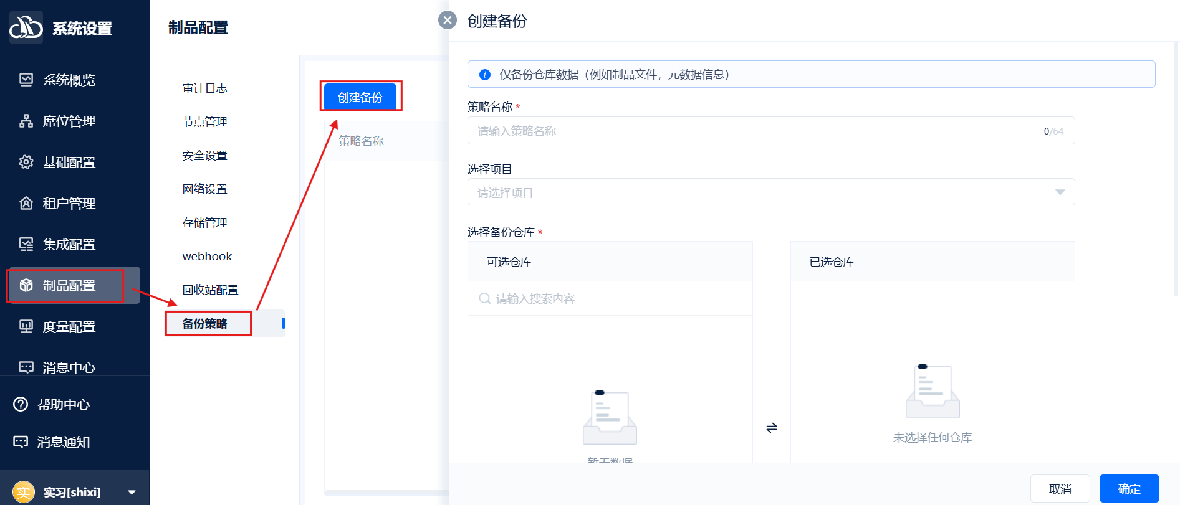Image resolution: width=1180 pixels, height=505 pixels.
Task: Click the tenant management icon
Action: coord(26,203)
